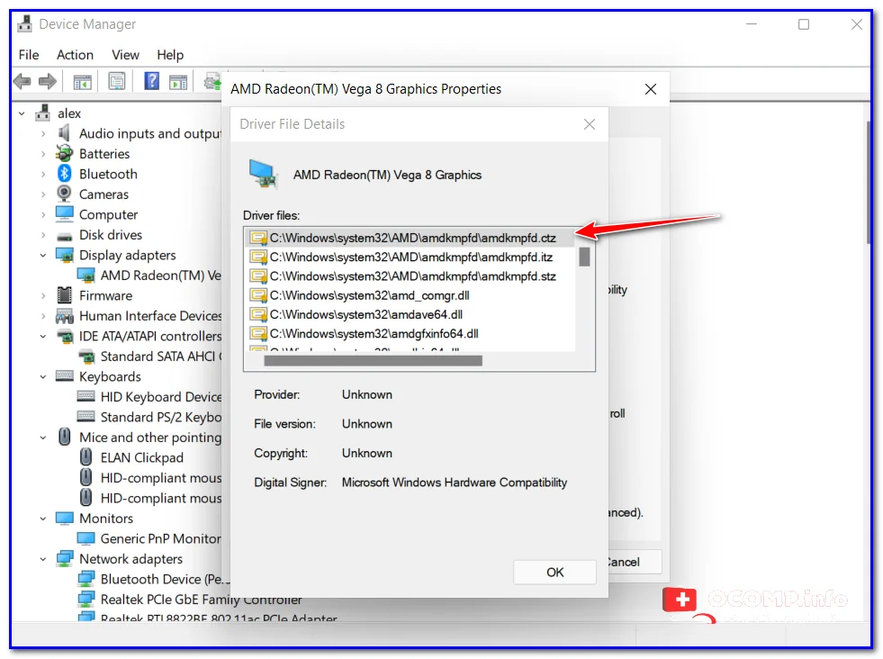Select the Cameras category icon
883x659 pixels.
pos(64,194)
